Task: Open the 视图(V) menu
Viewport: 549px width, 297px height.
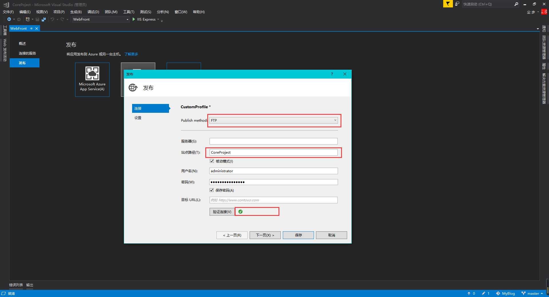Action: tap(42, 12)
